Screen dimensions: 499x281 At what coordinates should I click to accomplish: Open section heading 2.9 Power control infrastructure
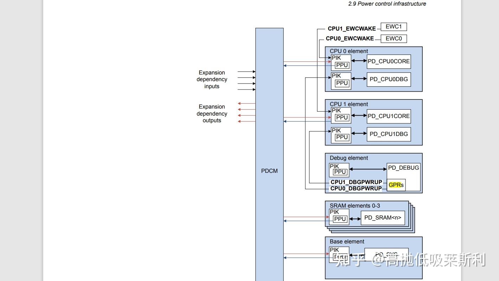387,4
